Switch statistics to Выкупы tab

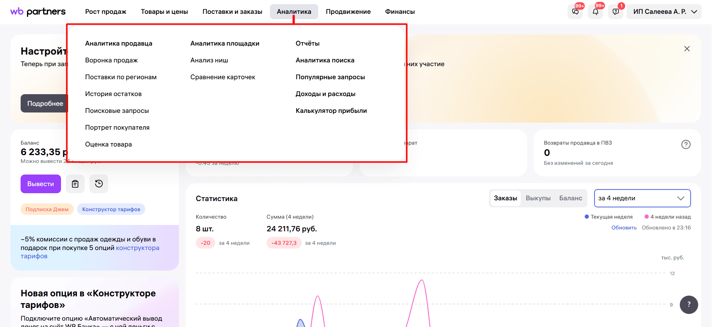[x=538, y=198]
